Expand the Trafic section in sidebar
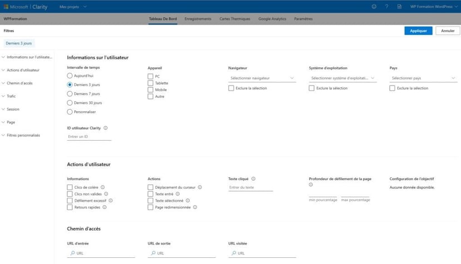This screenshot has height=264, width=461. (11, 96)
